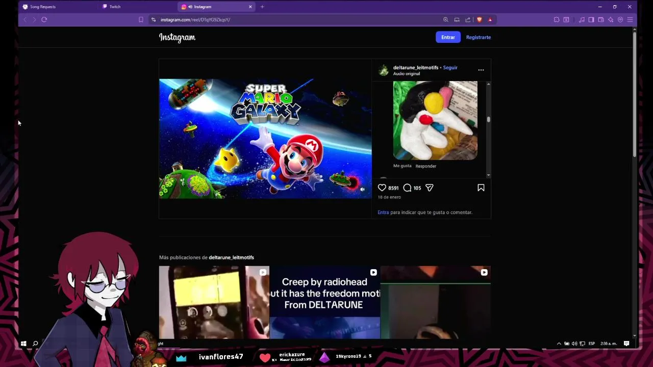Close the Instagram browser tab
Viewport: 653px width, 367px height.
pos(250,7)
